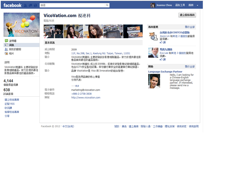Open second photo of woman standing

[73, 31]
